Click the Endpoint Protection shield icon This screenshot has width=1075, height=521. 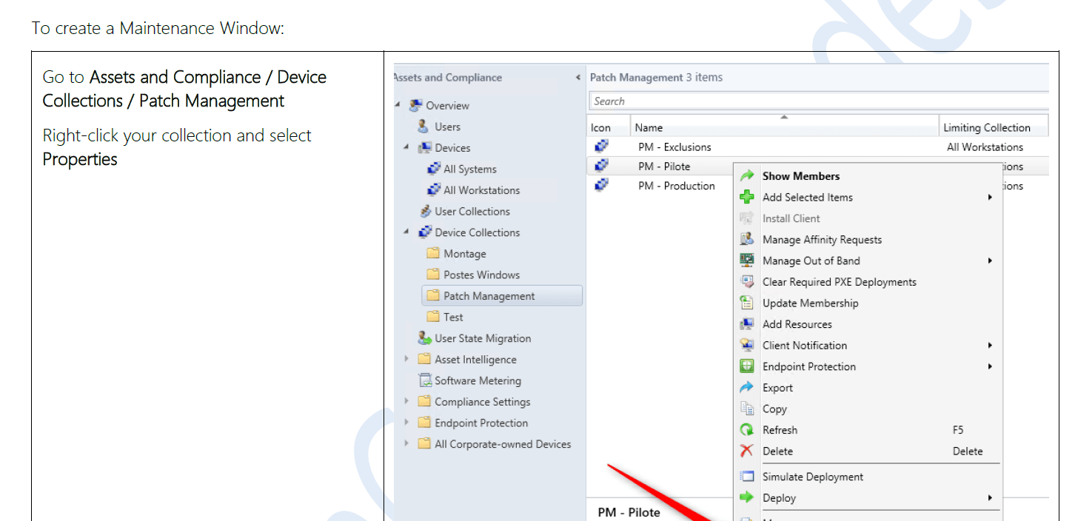(x=747, y=366)
